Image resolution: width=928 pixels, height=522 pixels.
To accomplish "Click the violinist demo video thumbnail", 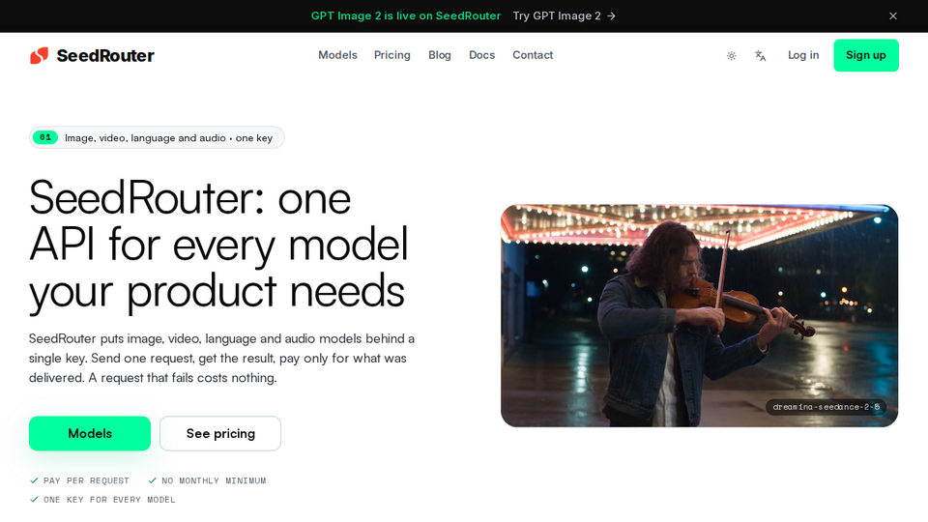I will 700,316.
